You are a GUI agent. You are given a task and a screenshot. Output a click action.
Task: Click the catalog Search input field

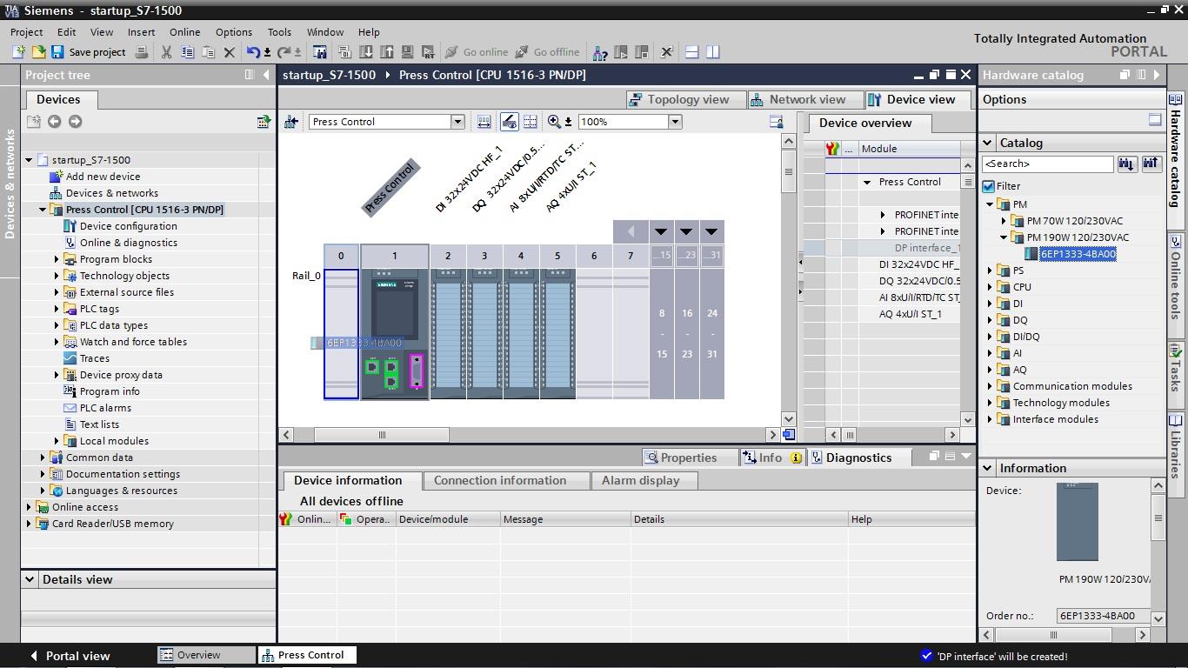(1048, 164)
